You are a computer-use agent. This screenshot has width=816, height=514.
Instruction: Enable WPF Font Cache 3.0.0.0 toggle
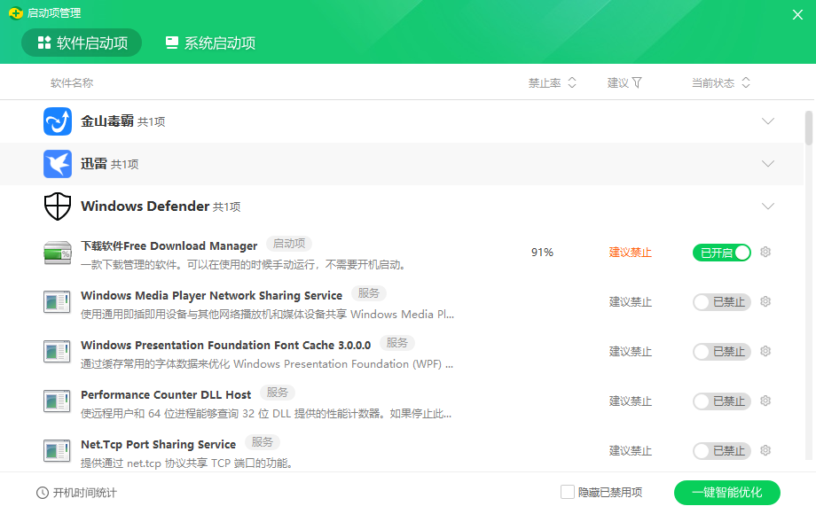tap(722, 352)
